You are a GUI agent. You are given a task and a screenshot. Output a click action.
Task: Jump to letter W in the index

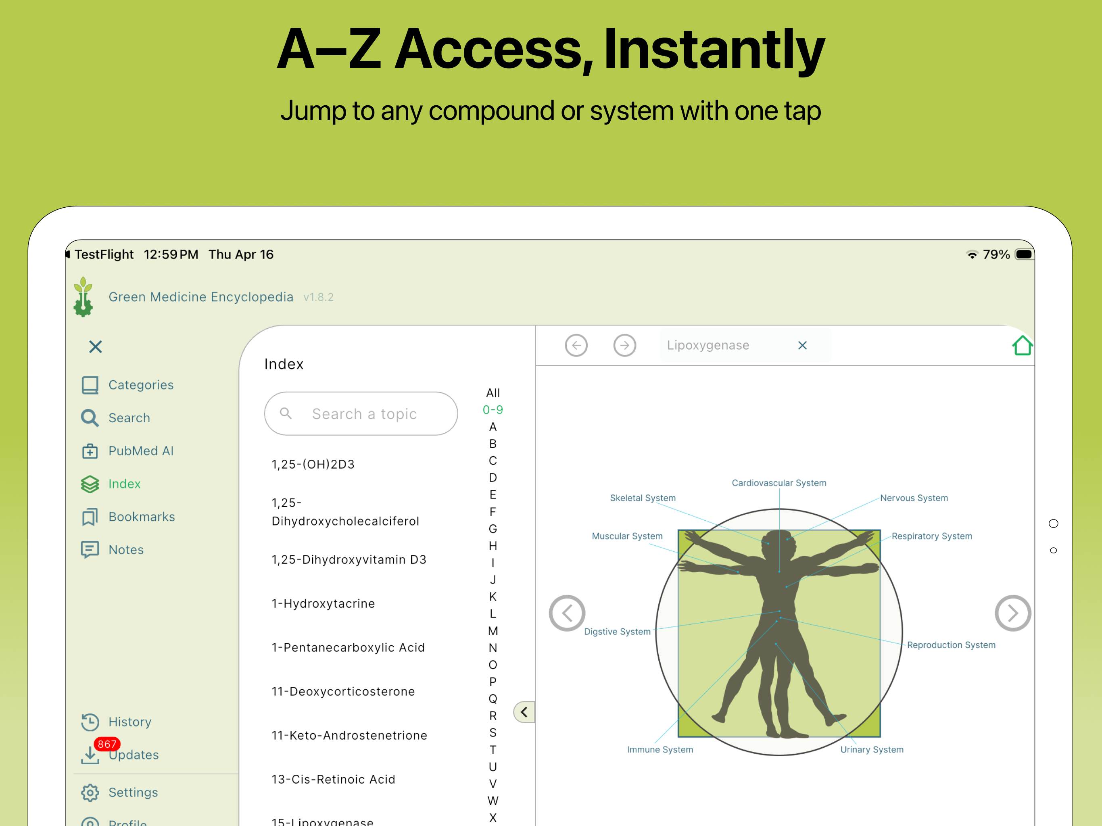coord(493,800)
